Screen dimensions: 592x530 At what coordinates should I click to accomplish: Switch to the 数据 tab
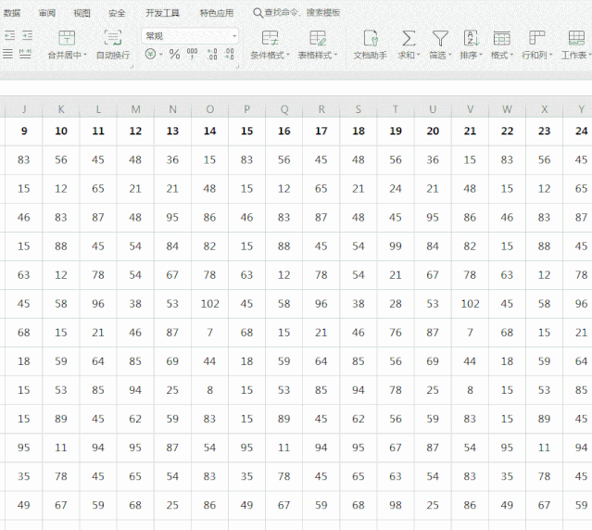[x=12, y=13]
